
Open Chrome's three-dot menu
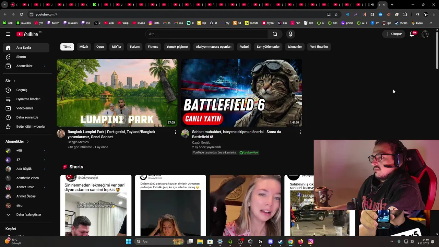tap(434, 14)
